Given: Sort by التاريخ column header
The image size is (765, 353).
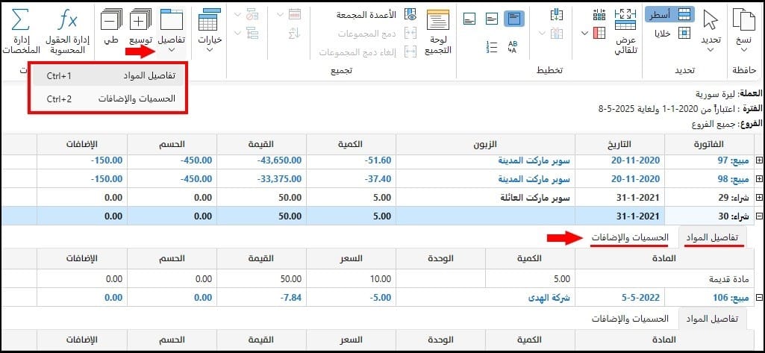Looking at the screenshot, I should click(620, 144).
